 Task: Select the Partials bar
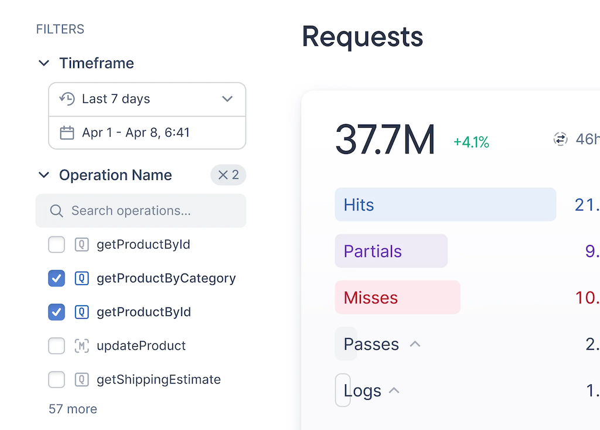(x=391, y=251)
